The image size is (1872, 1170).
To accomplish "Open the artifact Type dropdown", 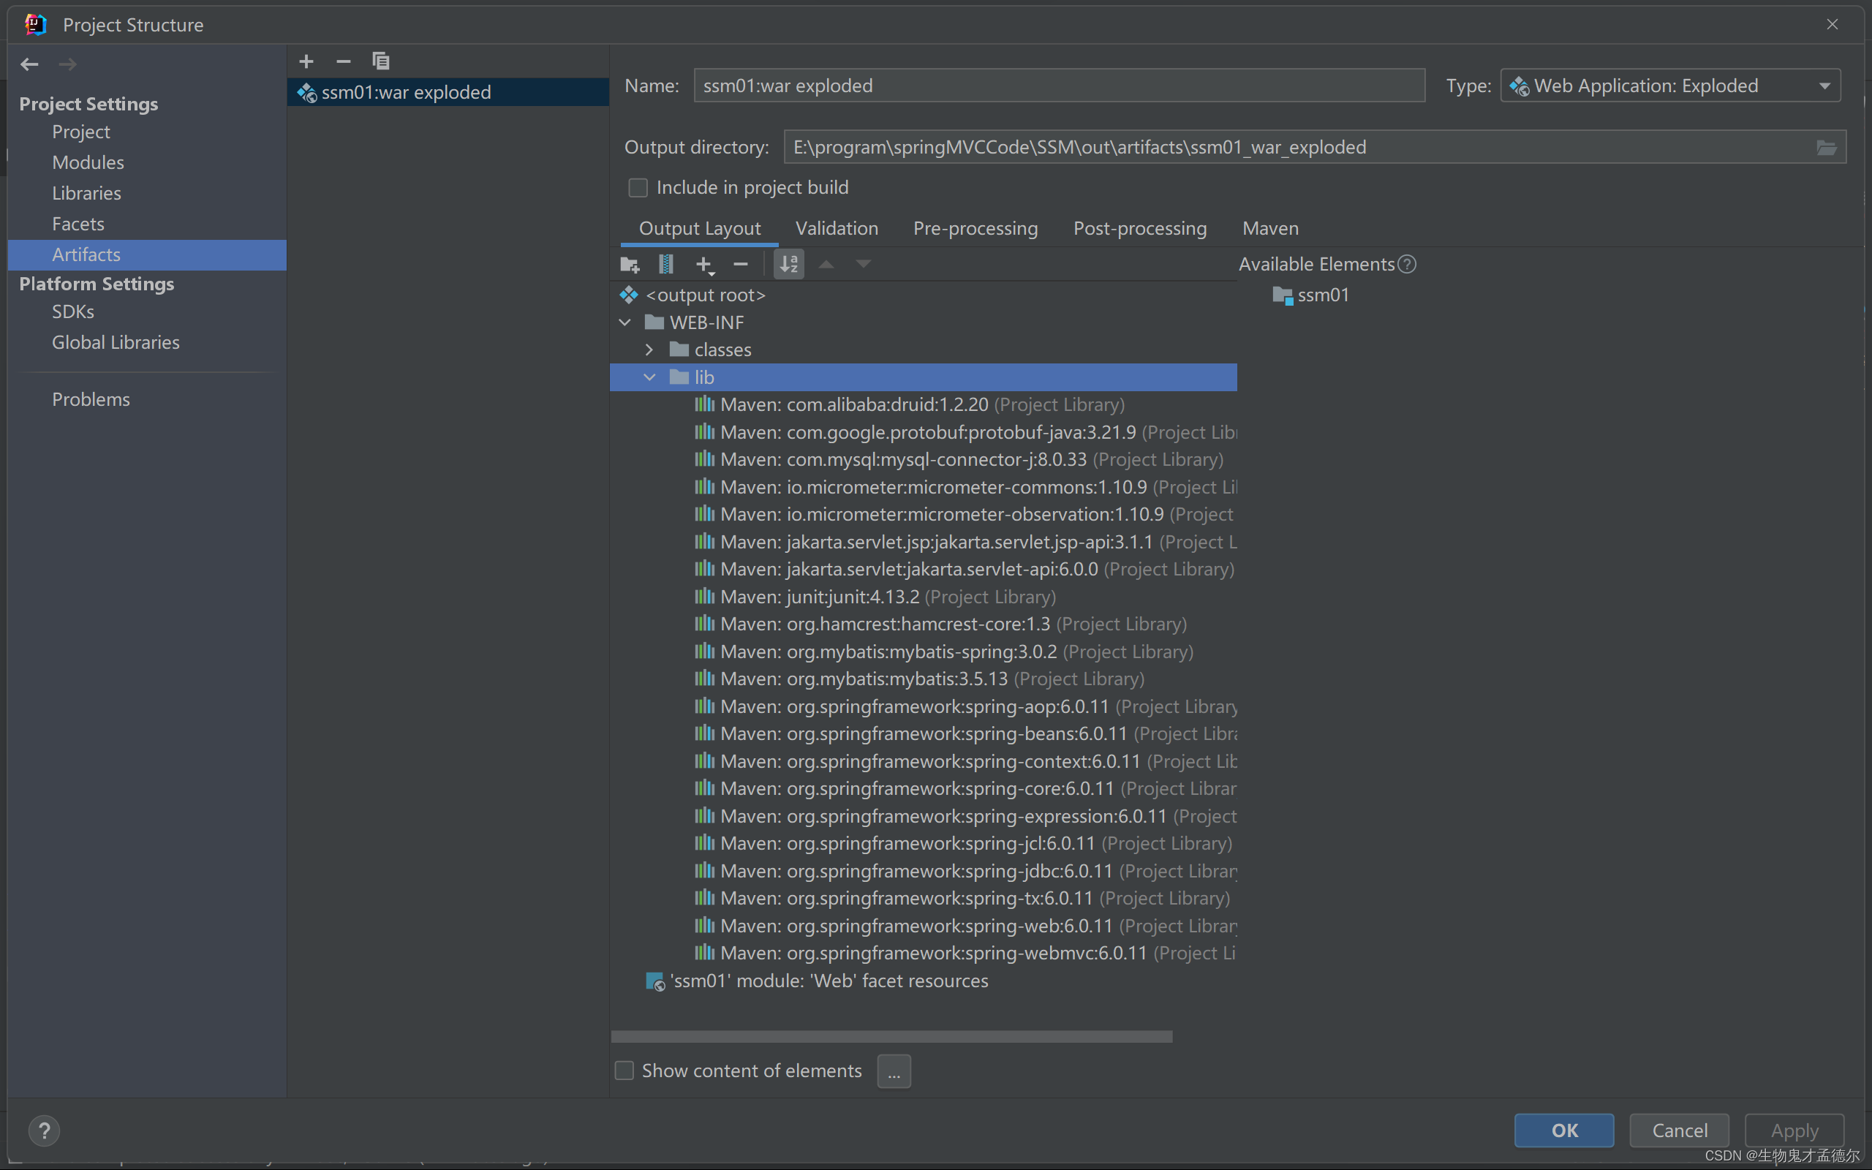I will tap(1824, 86).
